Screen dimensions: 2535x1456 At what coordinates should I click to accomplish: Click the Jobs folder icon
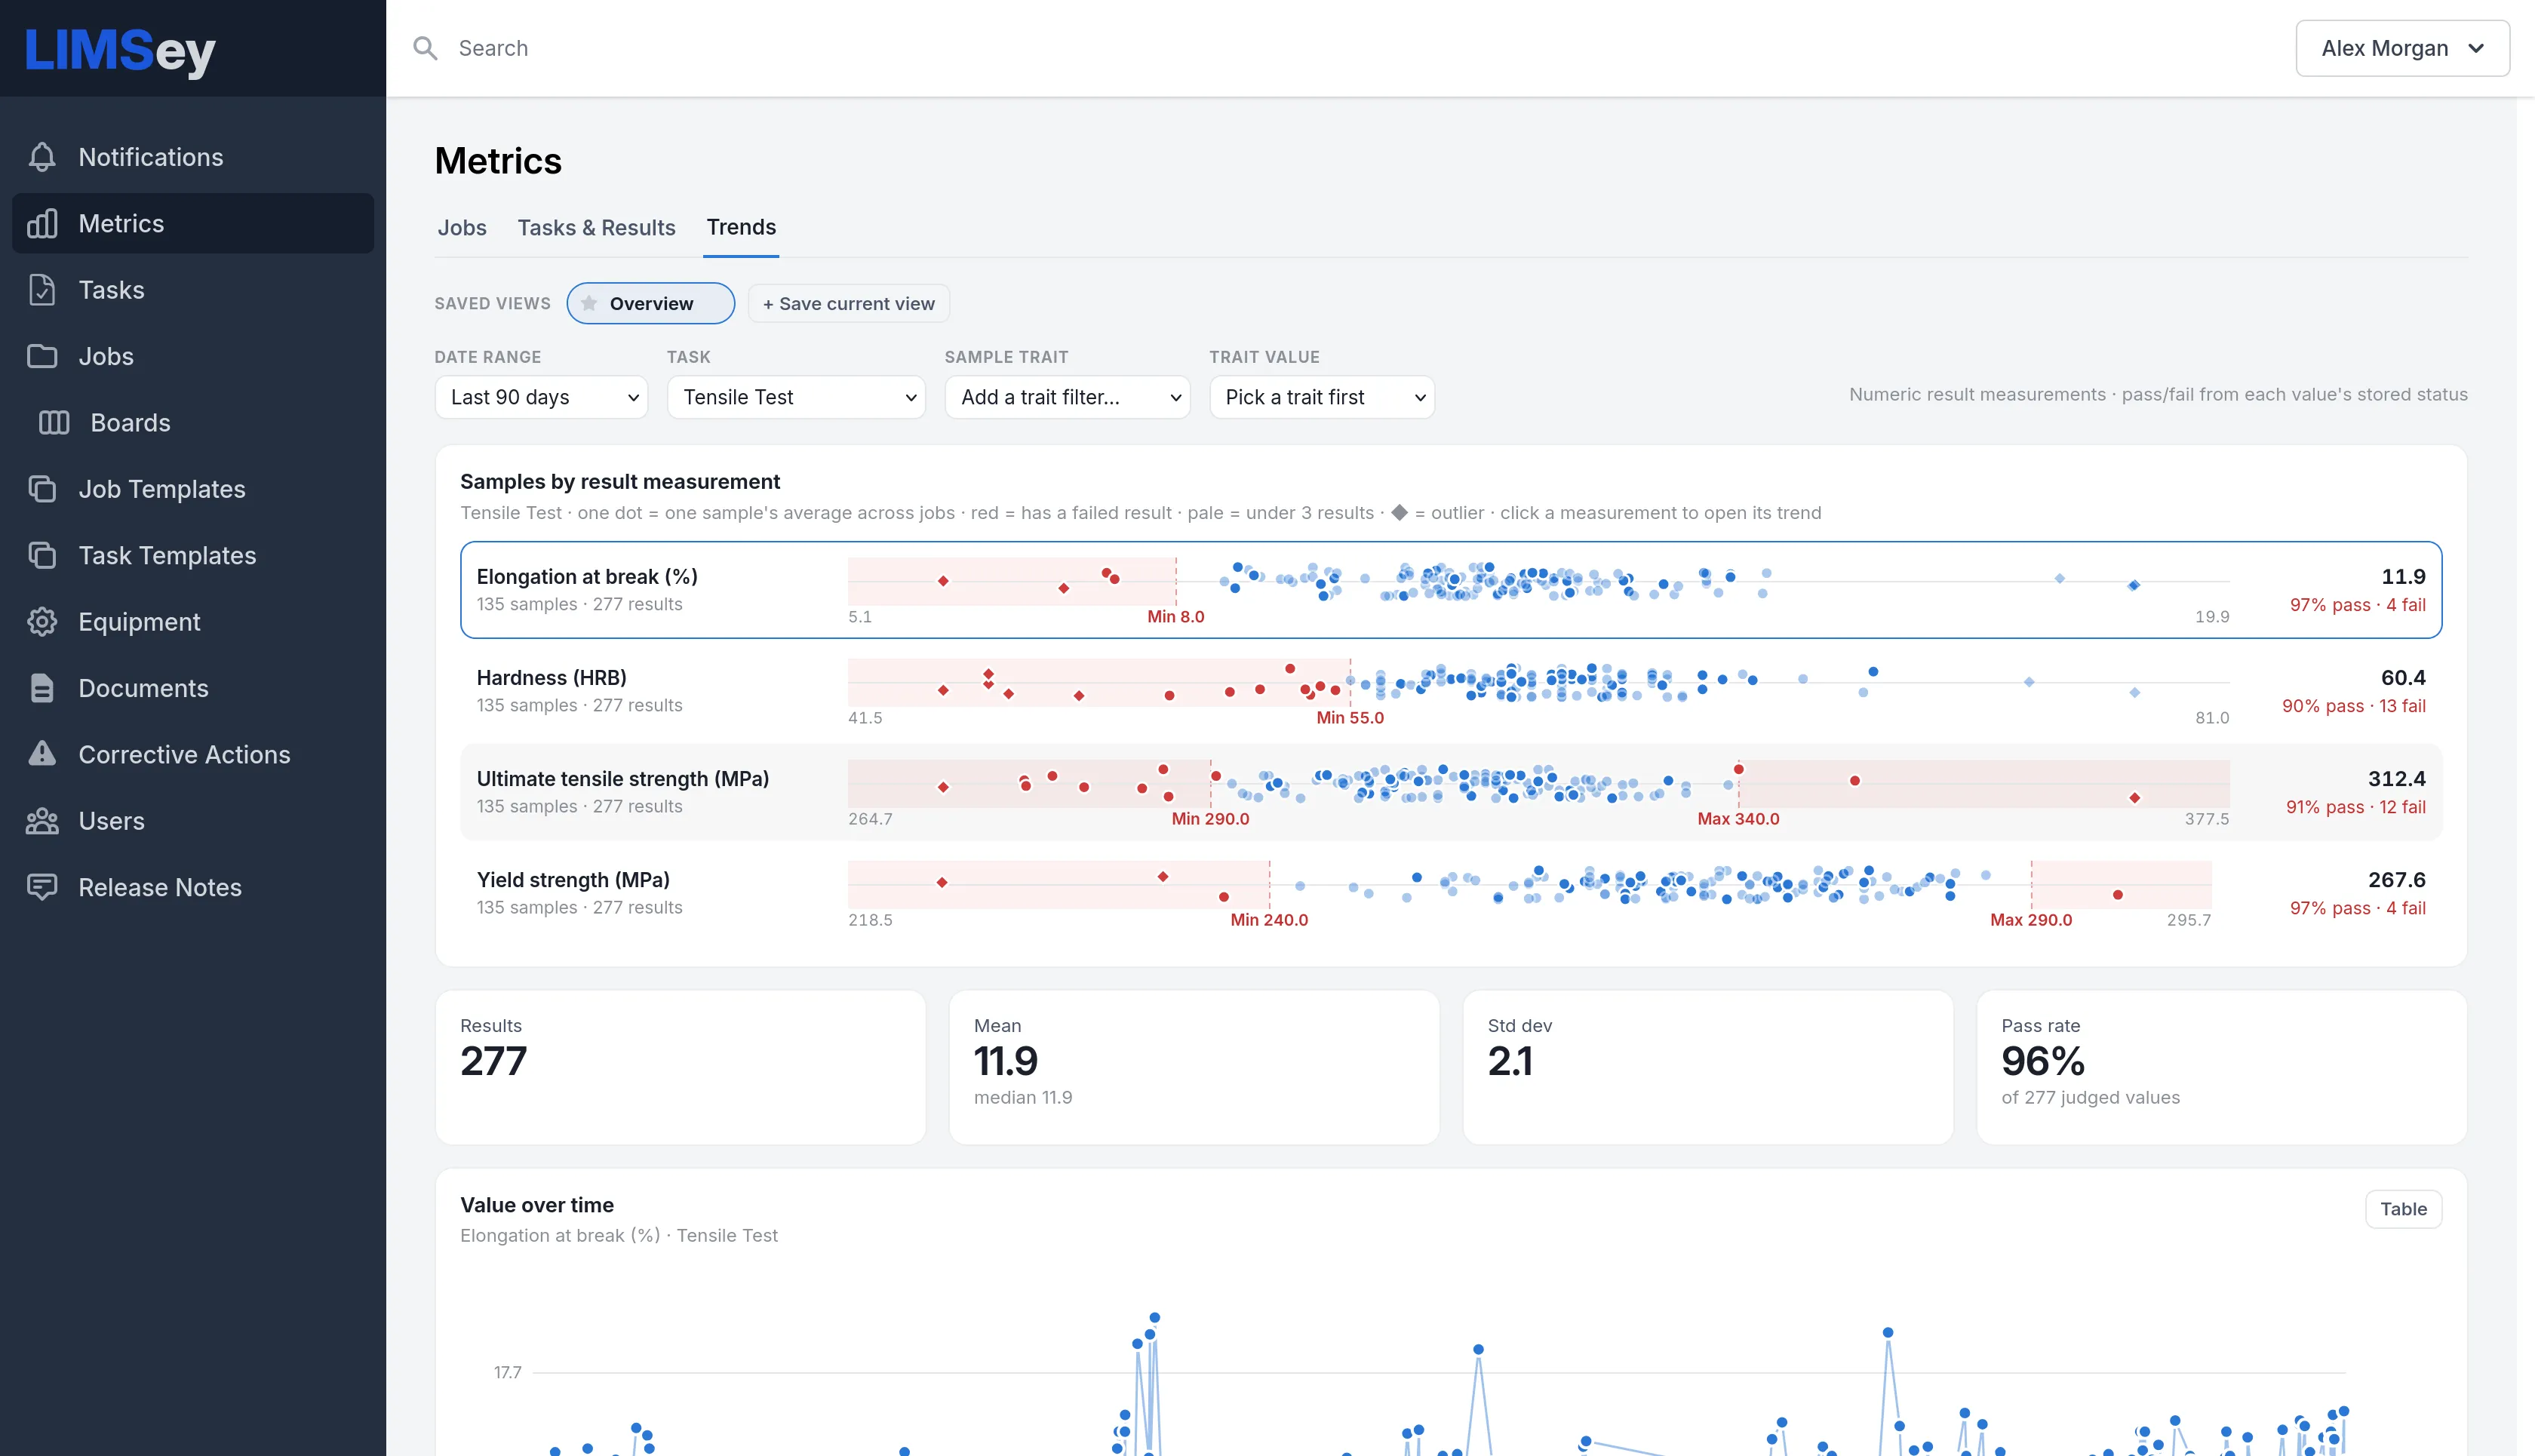click(42, 356)
